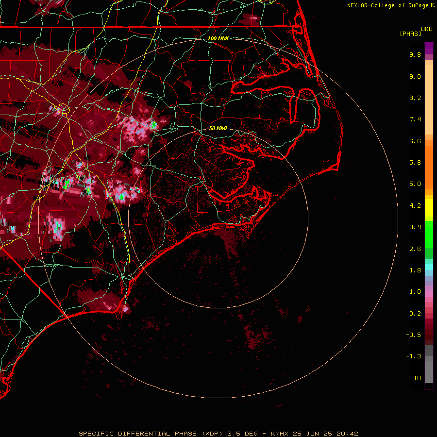Click the yellow color bar segment
Screen dimensions: 437x437
tap(429, 208)
